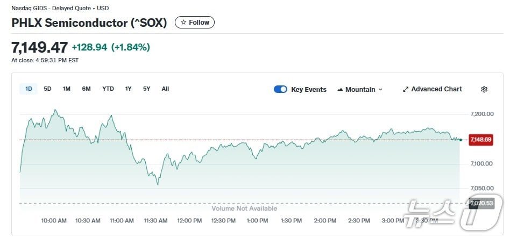The height and width of the screenshot is (238, 510).
Task: Show the All time range
Action: 165,89
